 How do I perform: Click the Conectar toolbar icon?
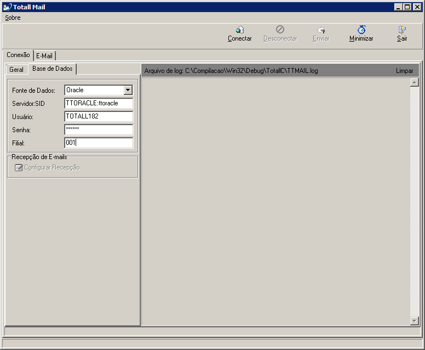[x=239, y=30]
